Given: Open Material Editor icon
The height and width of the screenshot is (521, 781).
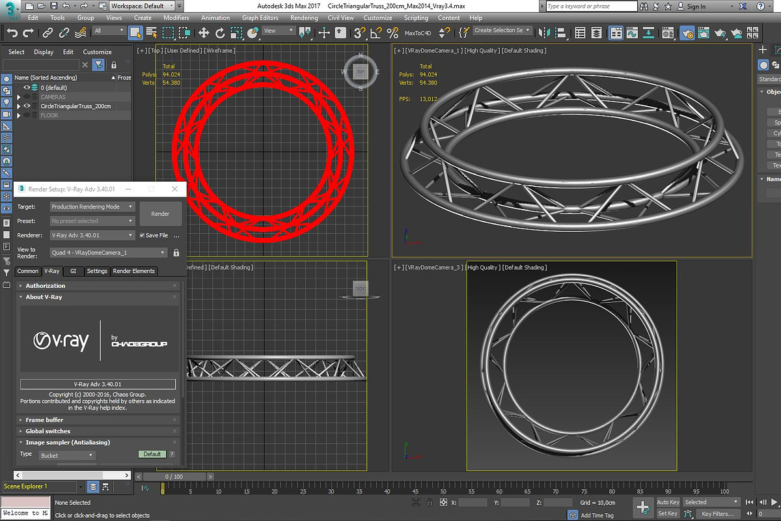Looking at the screenshot, I should [x=667, y=33].
